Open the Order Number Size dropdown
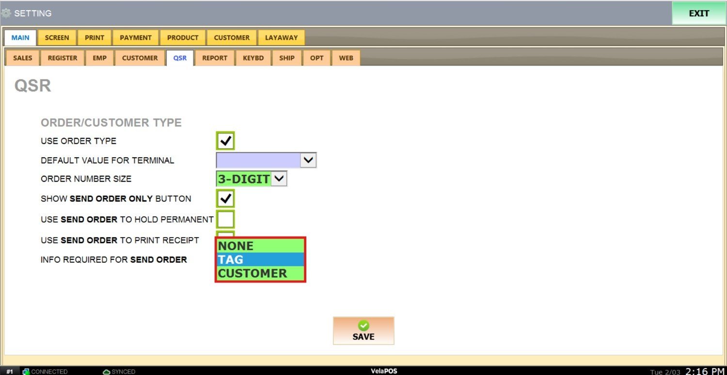 (x=279, y=179)
